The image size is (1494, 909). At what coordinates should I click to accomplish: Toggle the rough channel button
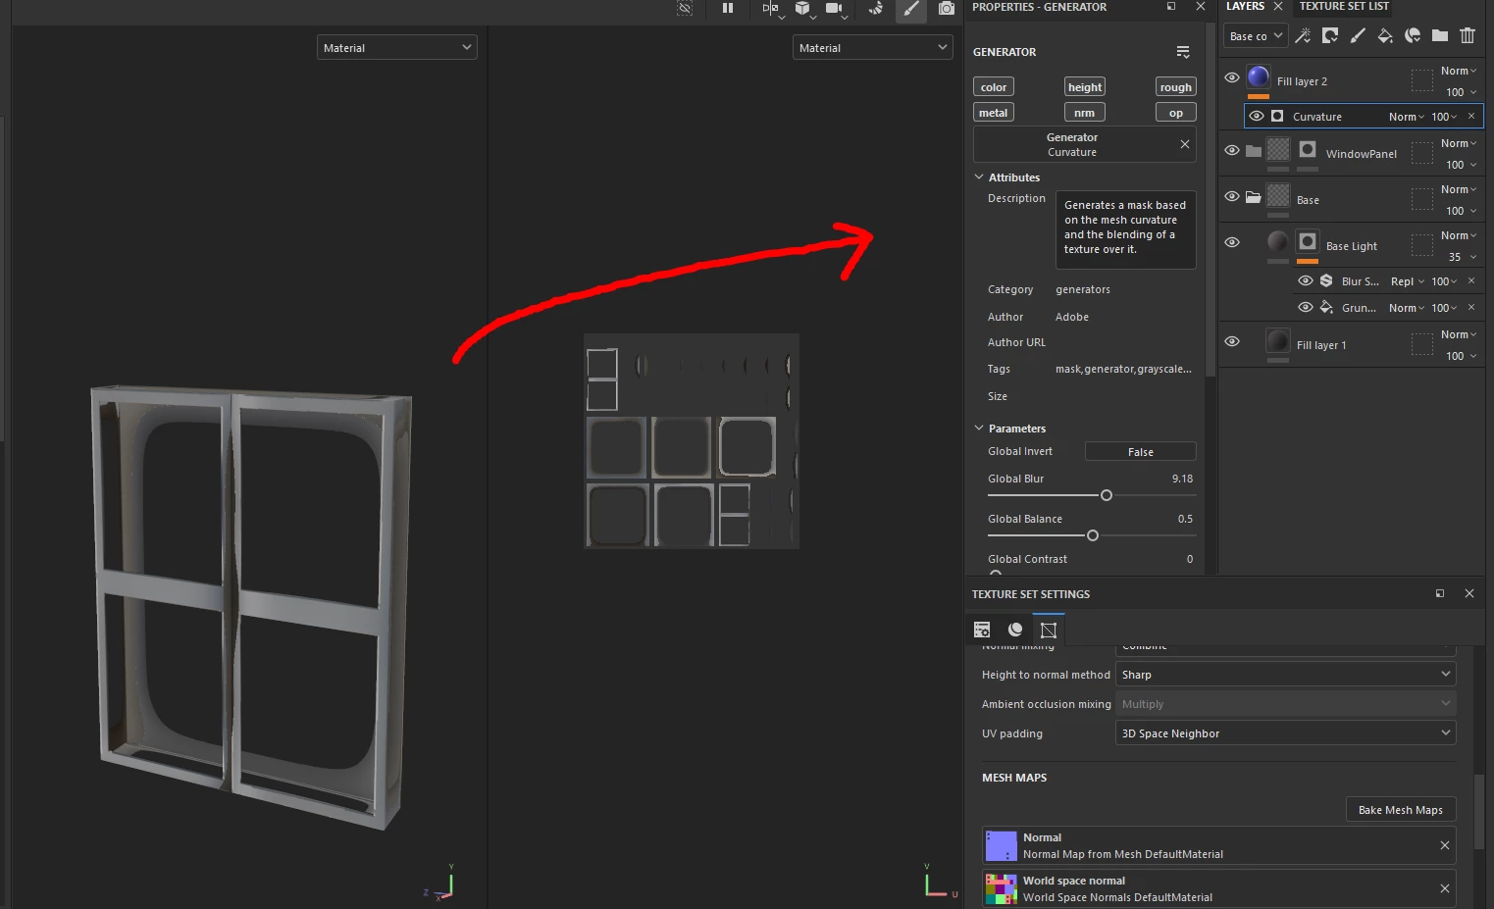(x=1175, y=87)
